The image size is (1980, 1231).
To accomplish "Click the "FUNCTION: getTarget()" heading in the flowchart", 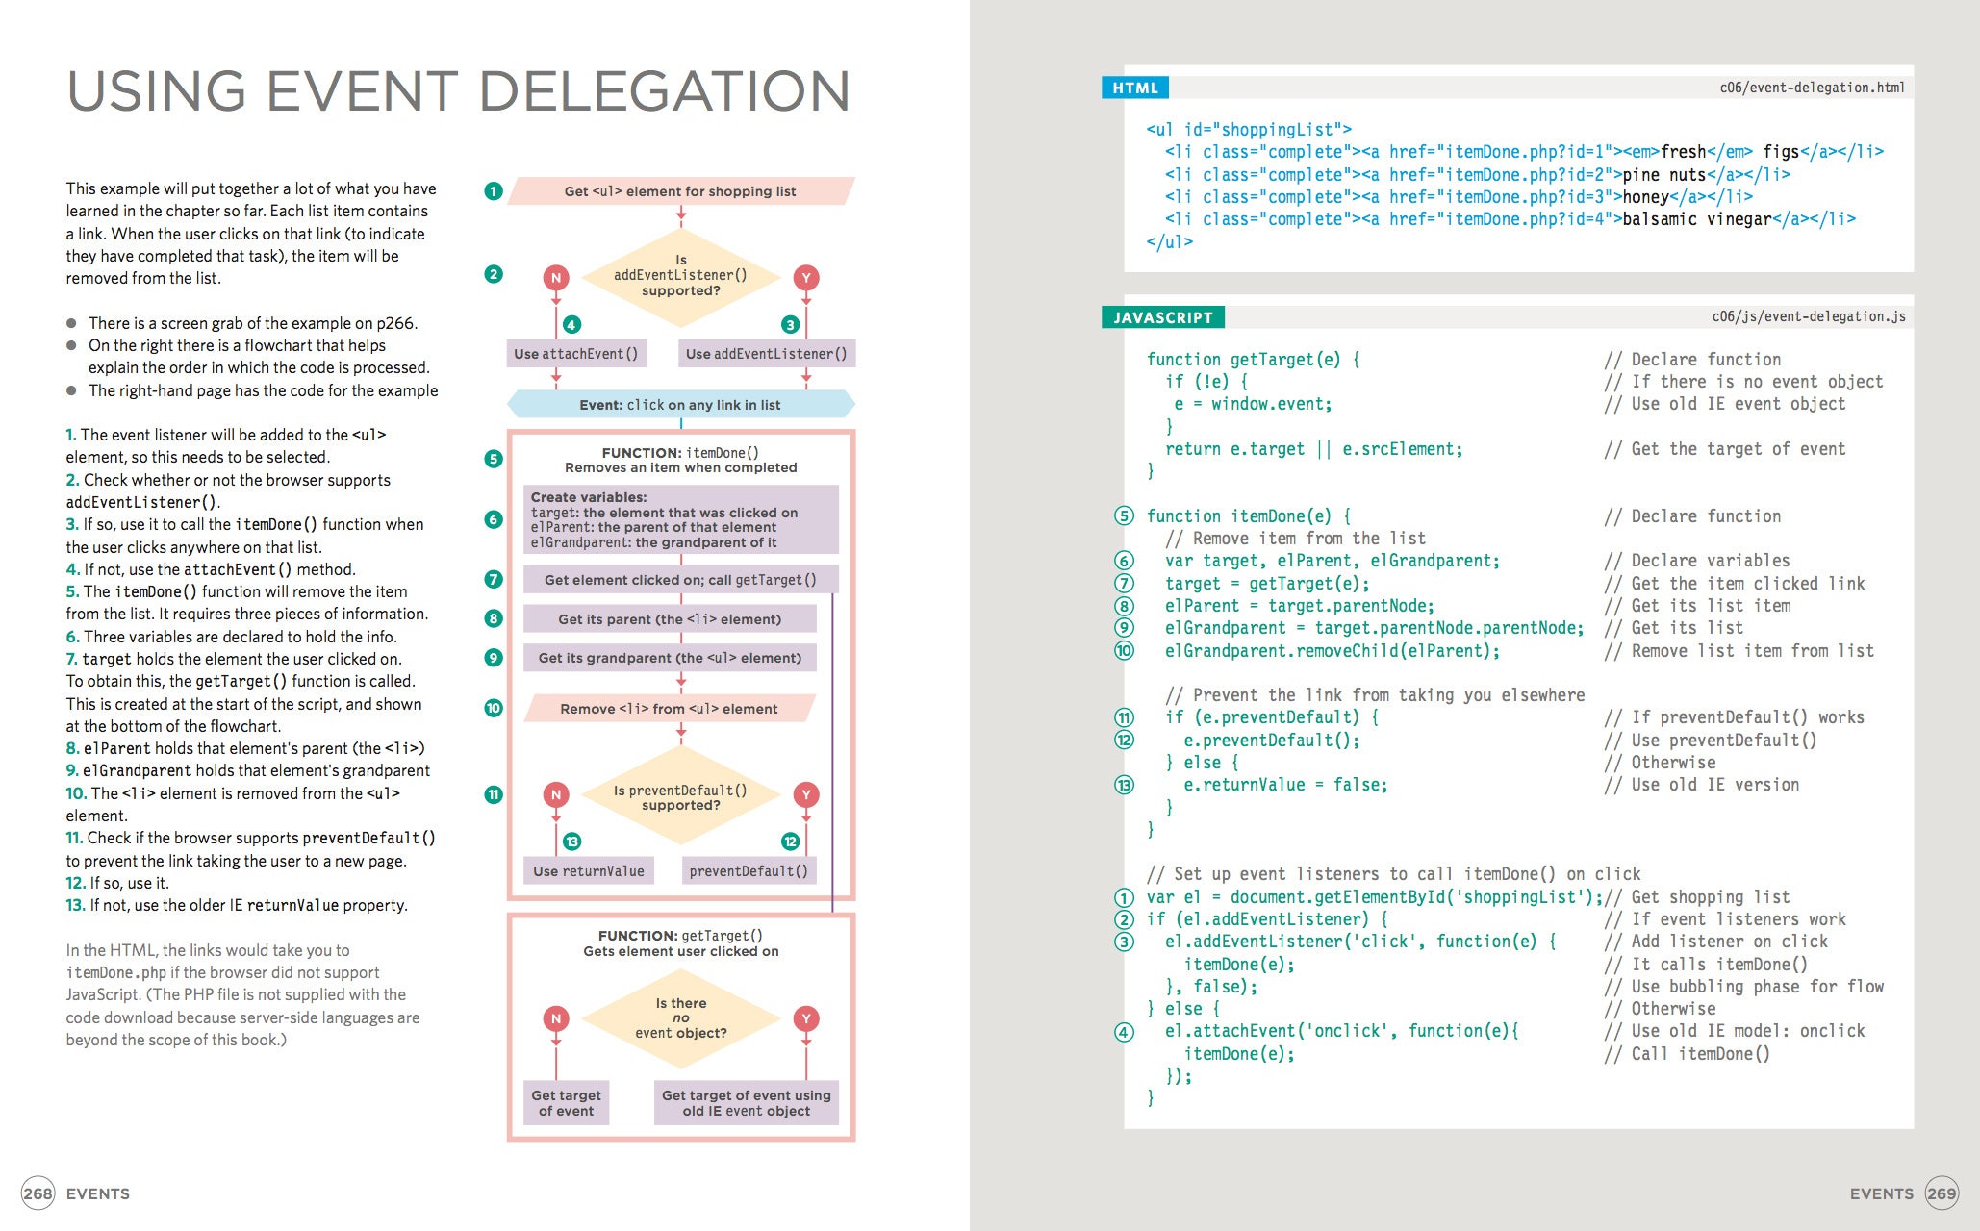I will (680, 936).
